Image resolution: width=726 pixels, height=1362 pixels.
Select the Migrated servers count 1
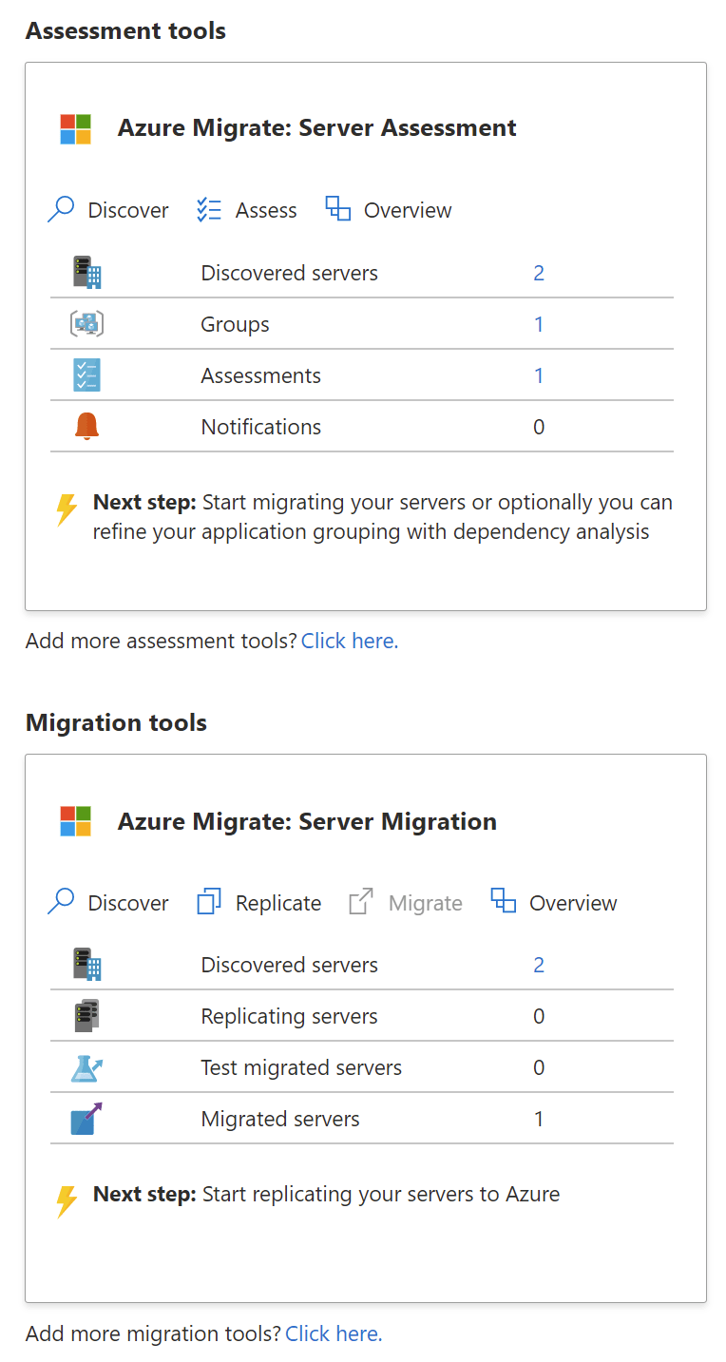click(x=539, y=1119)
